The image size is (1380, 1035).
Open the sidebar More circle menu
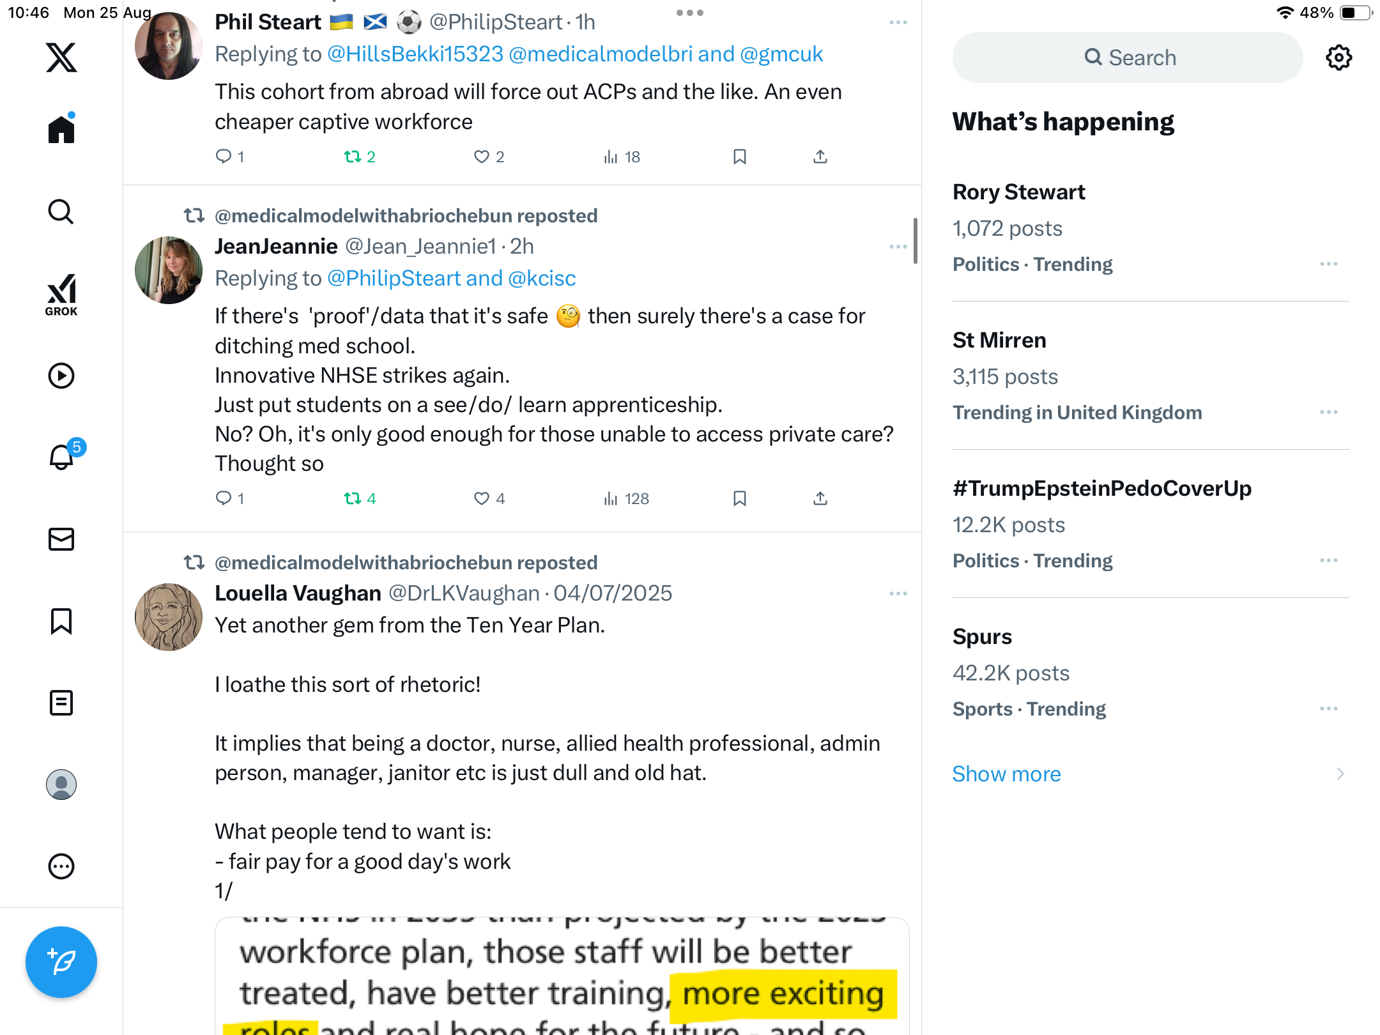pyautogui.click(x=61, y=866)
